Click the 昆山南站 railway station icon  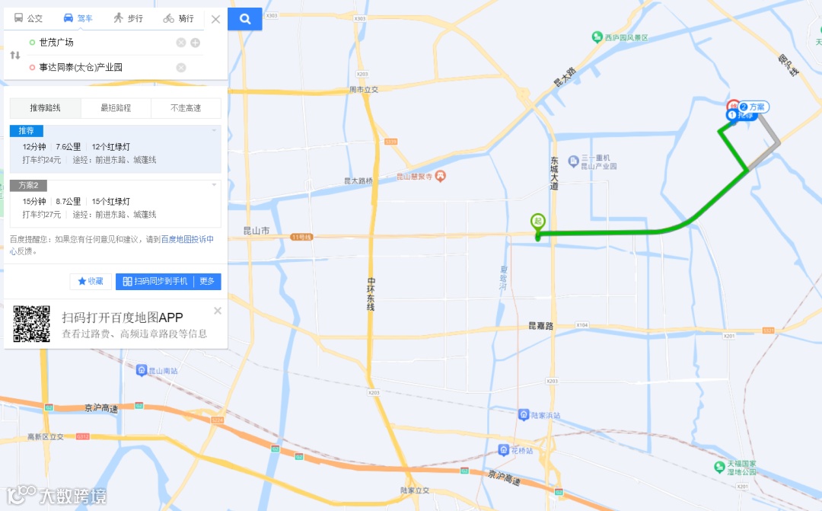click(x=142, y=370)
